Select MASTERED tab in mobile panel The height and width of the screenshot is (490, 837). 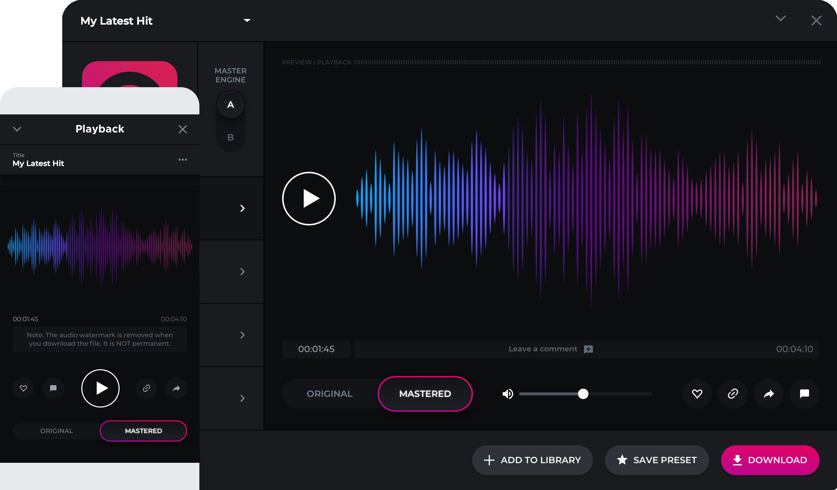(x=143, y=431)
